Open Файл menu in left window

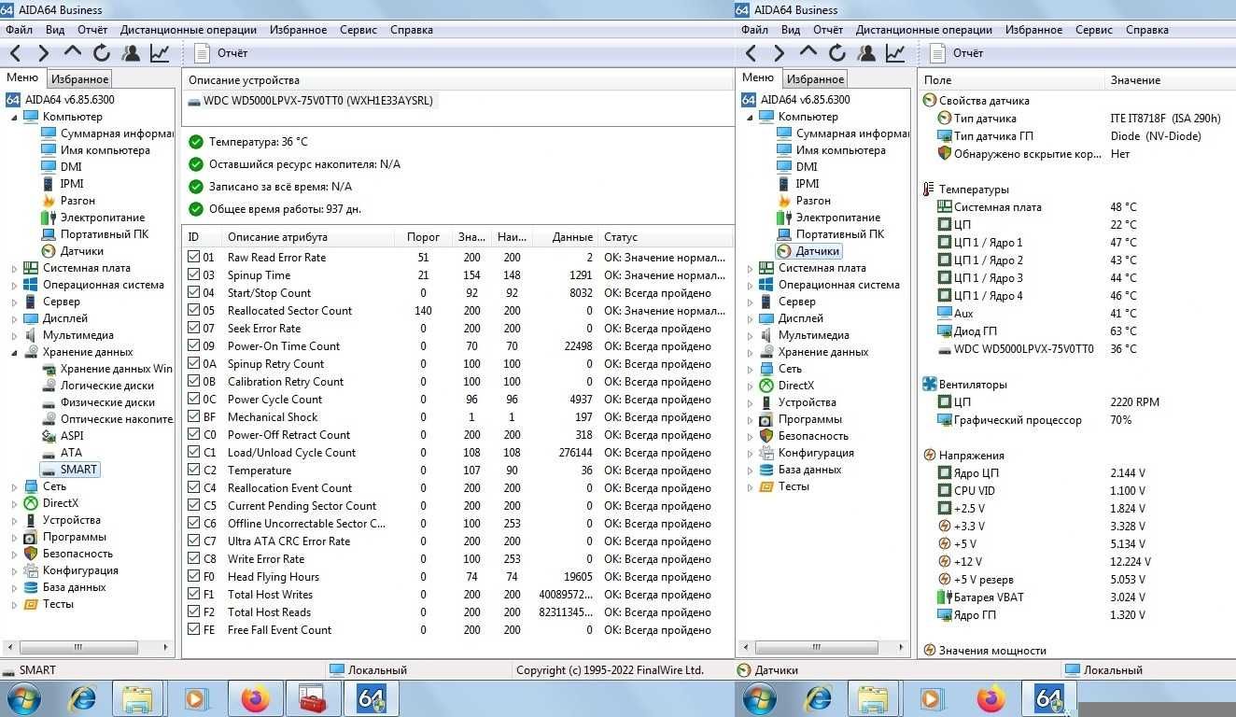click(x=19, y=30)
